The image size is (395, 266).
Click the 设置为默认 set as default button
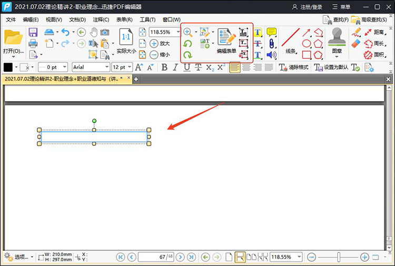click(331, 67)
